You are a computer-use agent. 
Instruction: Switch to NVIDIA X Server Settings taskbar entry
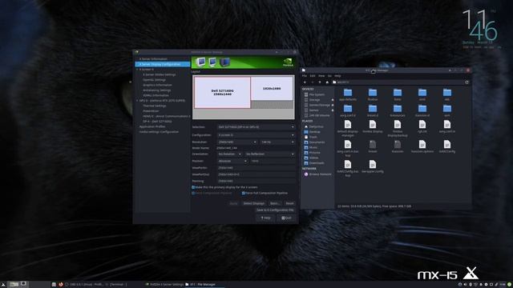[x=164, y=285]
